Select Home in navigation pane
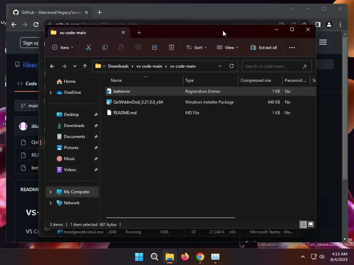354x265 pixels. pyautogui.click(x=69, y=81)
